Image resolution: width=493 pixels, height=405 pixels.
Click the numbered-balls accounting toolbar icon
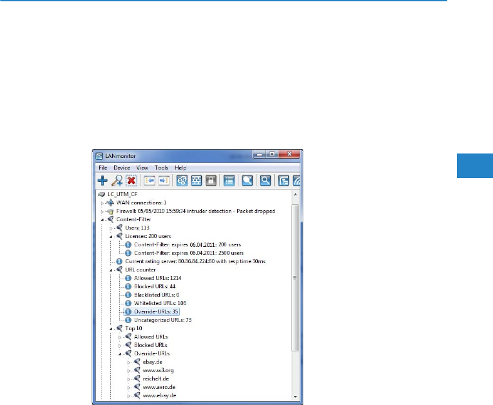[x=182, y=181]
